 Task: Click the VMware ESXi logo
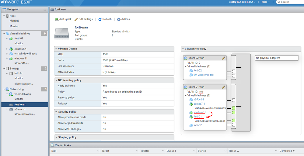pos(16,2)
